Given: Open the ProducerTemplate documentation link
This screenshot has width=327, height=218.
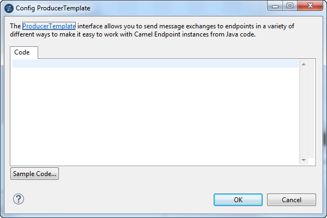Looking at the screenshot, I should (x=49, y=26).
